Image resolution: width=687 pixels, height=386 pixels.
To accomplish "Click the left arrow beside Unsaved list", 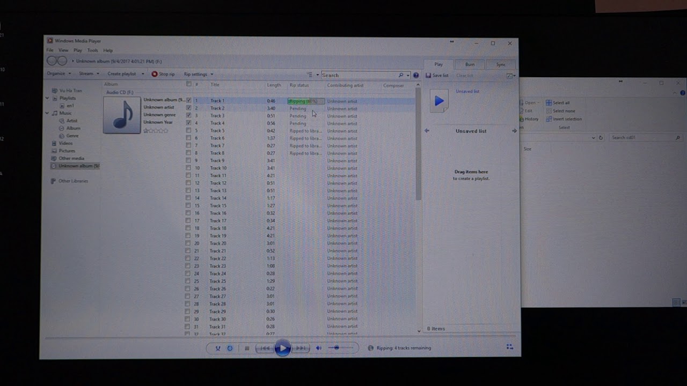I will click(x=427, y=131).
